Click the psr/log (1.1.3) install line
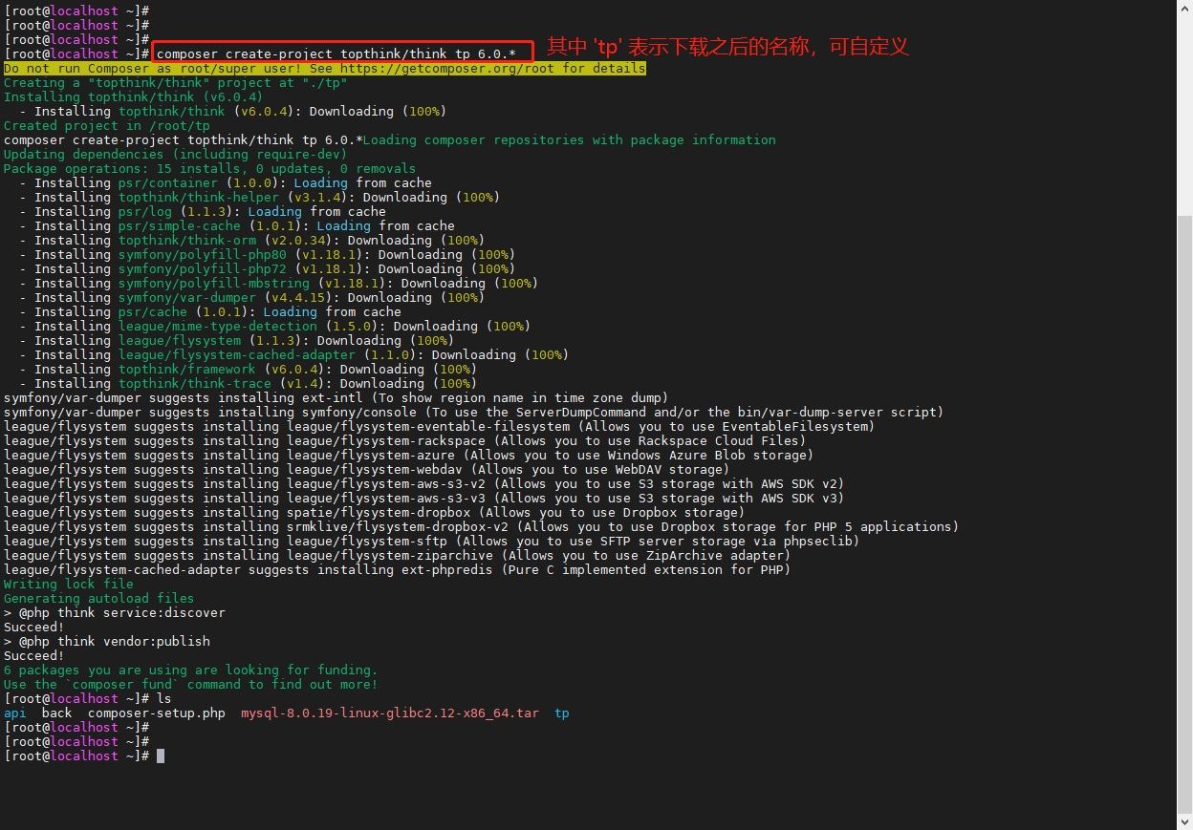Viewport: 1193px width, 830px height. (203, 212)
